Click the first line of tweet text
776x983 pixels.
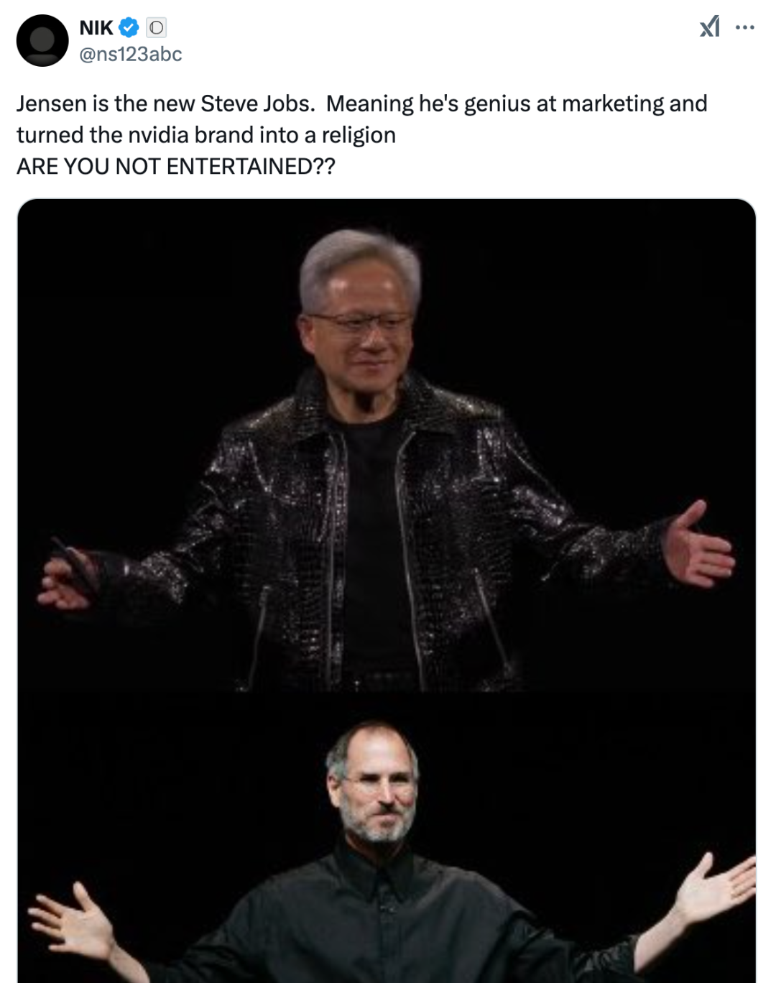(x=362, y=103)
